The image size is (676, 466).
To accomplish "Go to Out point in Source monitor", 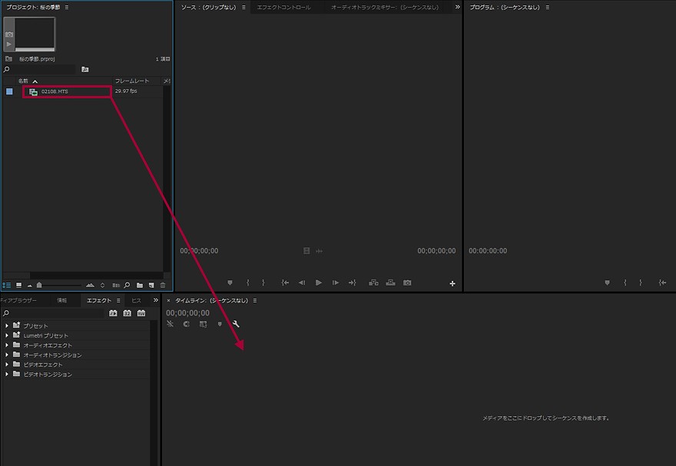I will click(x=353, y=283).
